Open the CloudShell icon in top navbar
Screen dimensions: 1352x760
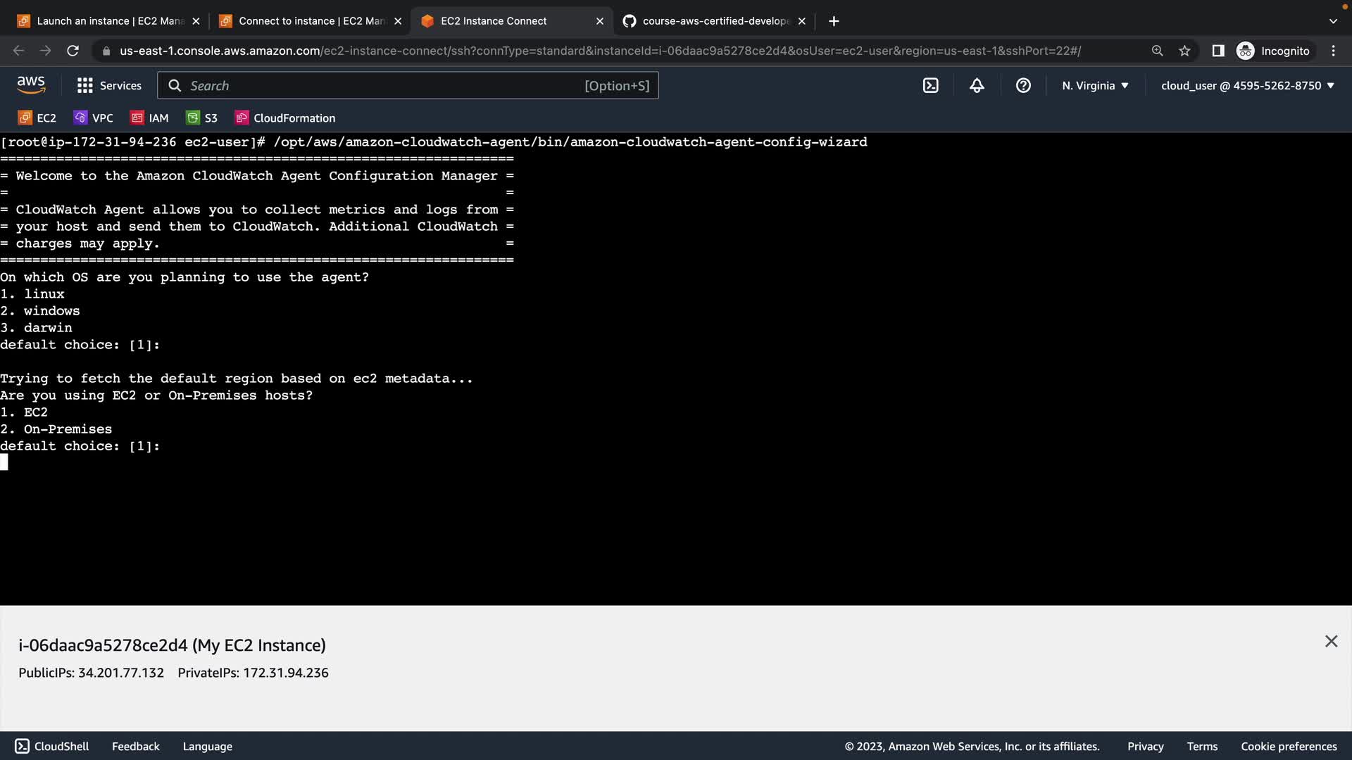[930, 86]
